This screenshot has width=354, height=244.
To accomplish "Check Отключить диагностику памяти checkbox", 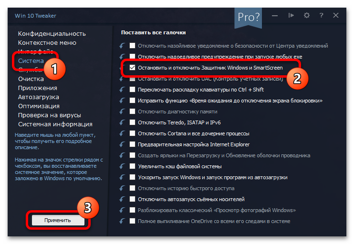I will pos(132,111).
